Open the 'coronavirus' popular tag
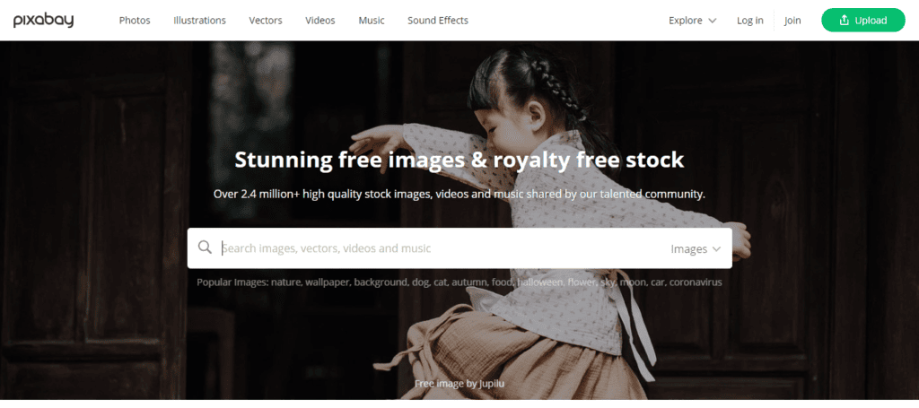This screenshot has height=408, width=919. [696, 282]
